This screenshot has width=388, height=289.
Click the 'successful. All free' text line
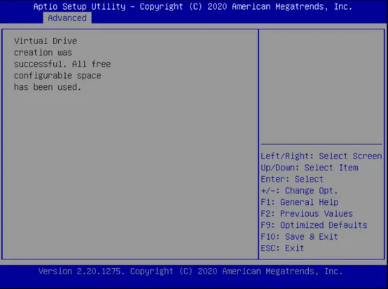[x=62, y=64]
